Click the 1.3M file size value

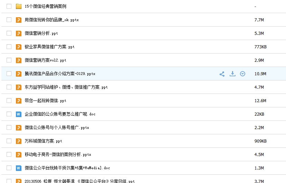[x=259, y=168]
